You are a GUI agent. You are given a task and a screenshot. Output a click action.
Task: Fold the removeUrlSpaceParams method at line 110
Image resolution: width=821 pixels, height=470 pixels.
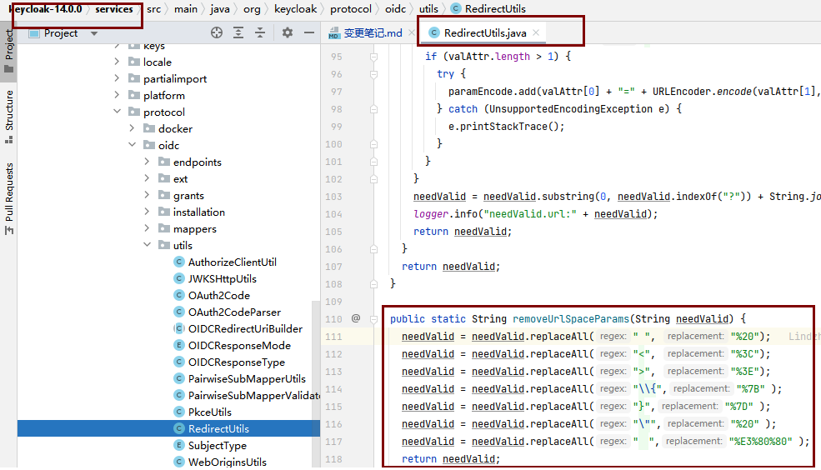(374, 318)
